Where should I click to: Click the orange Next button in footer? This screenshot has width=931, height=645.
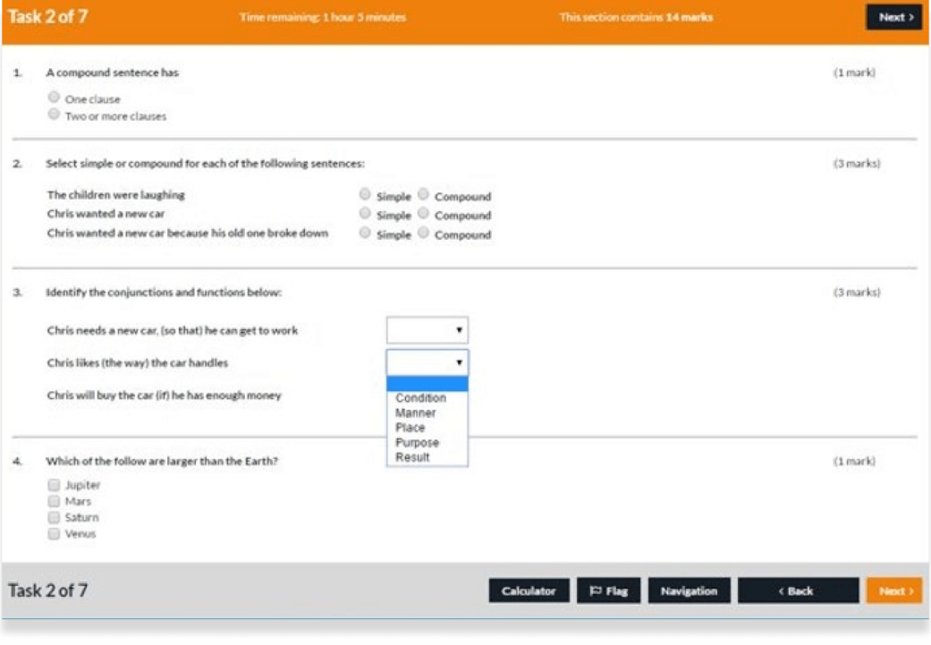894,590
